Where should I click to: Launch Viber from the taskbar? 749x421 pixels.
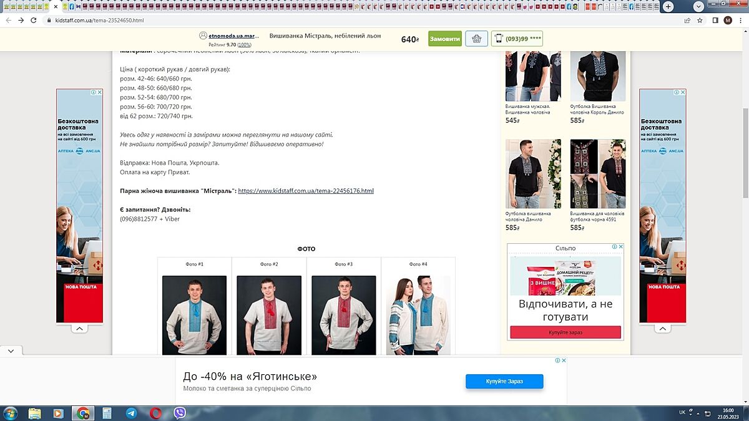[180, 413]
